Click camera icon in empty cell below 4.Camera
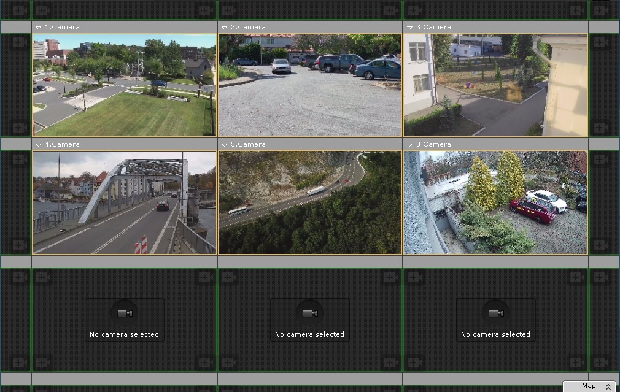The width and height of the screenshot is (620, 392). (x=125, y=313)
